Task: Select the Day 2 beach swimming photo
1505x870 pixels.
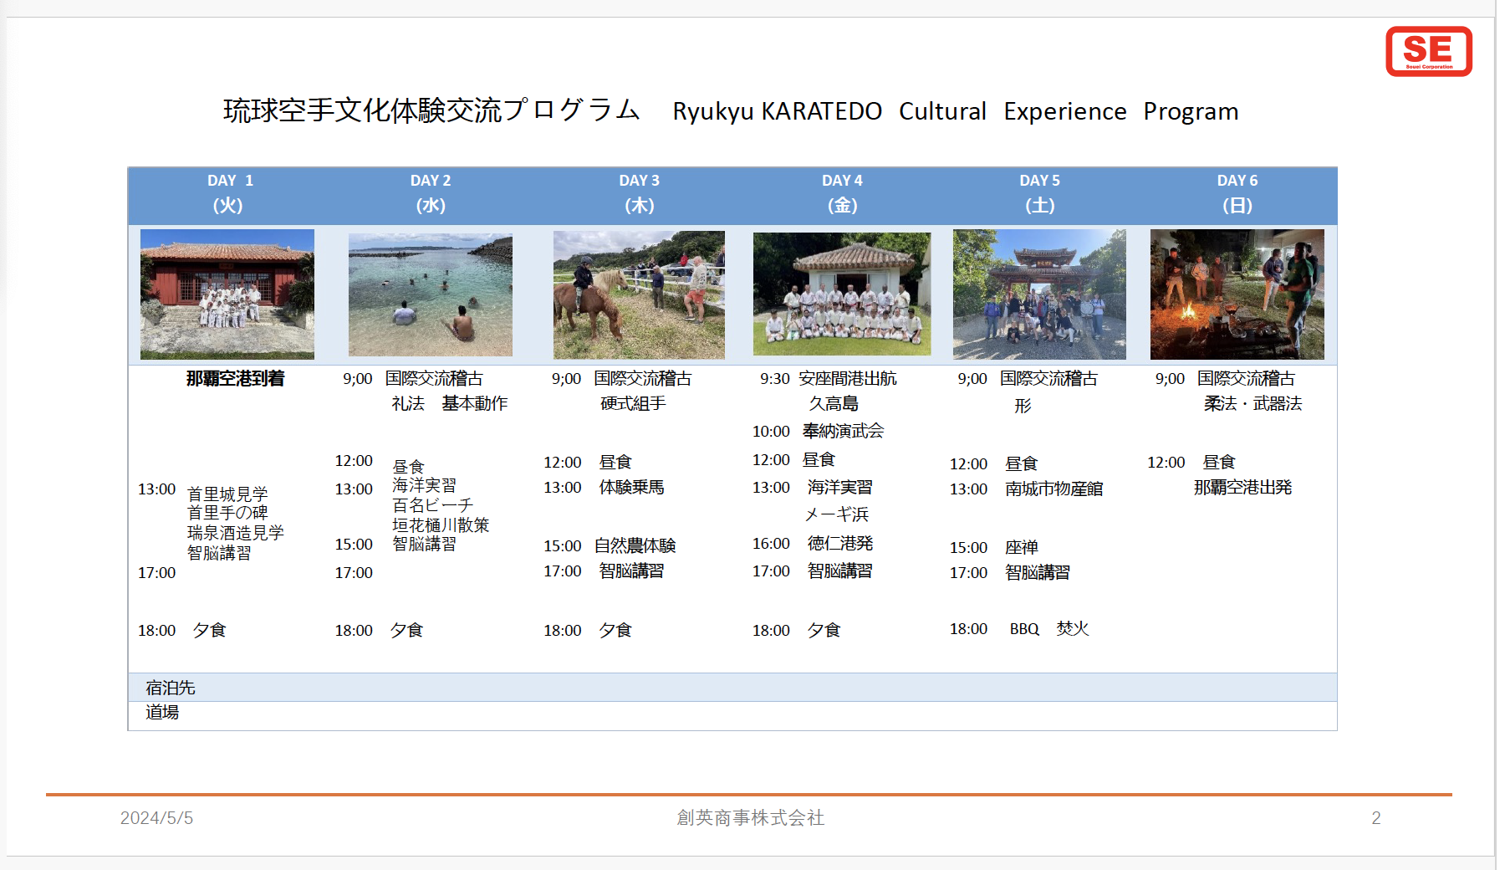Action: click(430, 294)
